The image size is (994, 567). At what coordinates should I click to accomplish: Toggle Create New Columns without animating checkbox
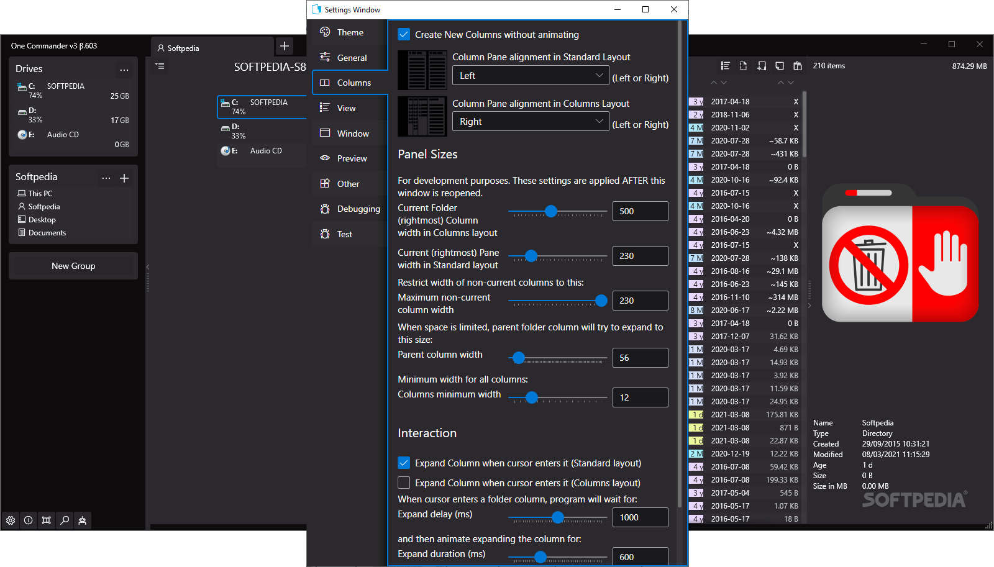click(404, 35)
